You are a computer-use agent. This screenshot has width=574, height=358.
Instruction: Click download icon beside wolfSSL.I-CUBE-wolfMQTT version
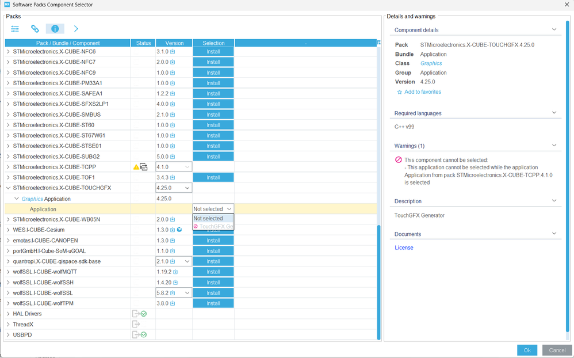click(175, 272)
